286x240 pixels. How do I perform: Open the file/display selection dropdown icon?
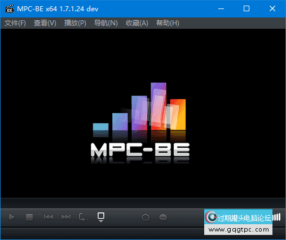(x=101, y=217)
